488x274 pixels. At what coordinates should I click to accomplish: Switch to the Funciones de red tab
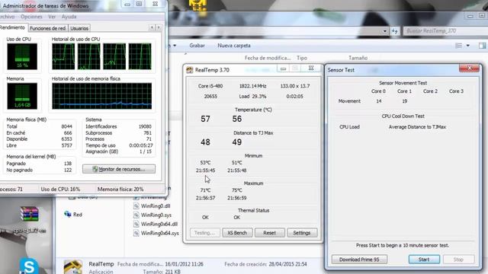click(48, 28)
